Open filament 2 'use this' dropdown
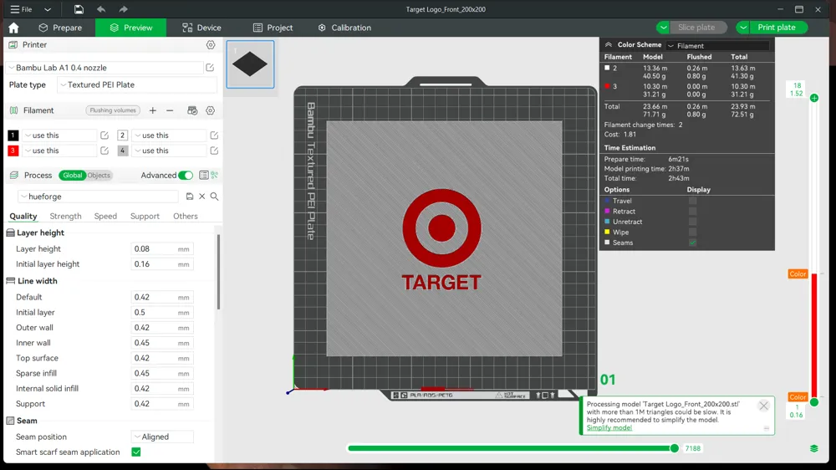This screenshot has height=470, width=836. pos(169,135)
